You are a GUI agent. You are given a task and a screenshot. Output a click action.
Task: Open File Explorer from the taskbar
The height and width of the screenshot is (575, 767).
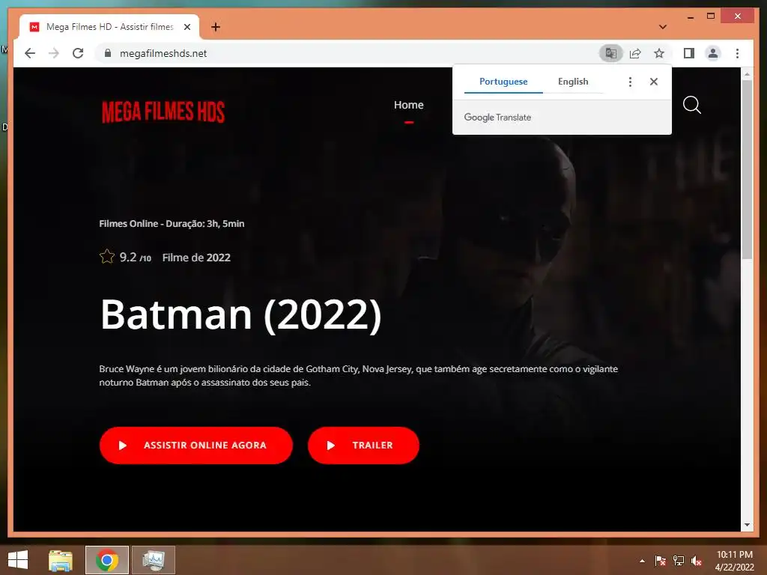click(61, 560)
